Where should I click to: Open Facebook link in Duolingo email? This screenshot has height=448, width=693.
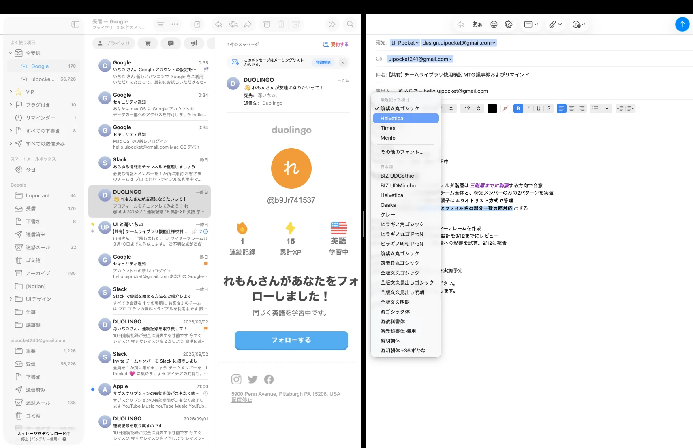coord(269,379)
